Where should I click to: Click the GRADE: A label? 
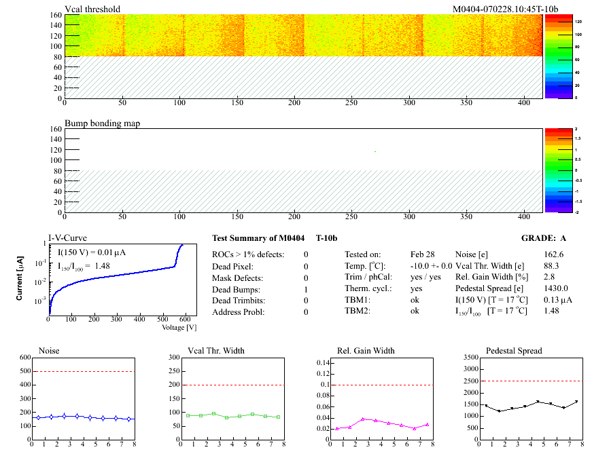[544, 237]
